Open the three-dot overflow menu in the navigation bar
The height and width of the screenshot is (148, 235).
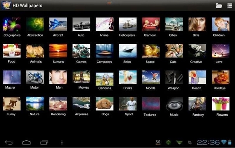click(62, 143)
